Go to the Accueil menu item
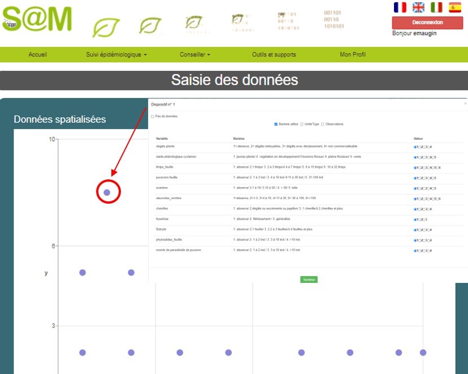 pyautogui.click(x=37, y=54)
